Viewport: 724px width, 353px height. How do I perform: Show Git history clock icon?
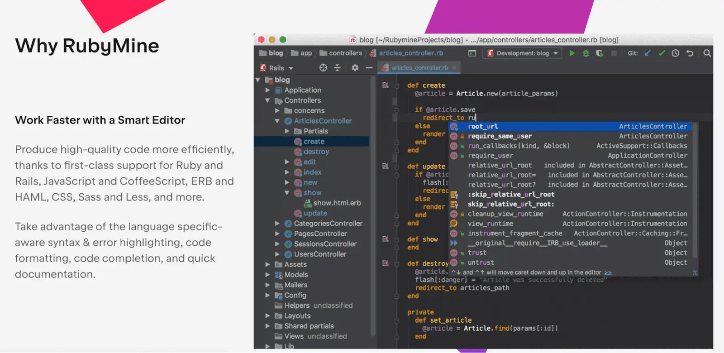click(x=676, y=53)
